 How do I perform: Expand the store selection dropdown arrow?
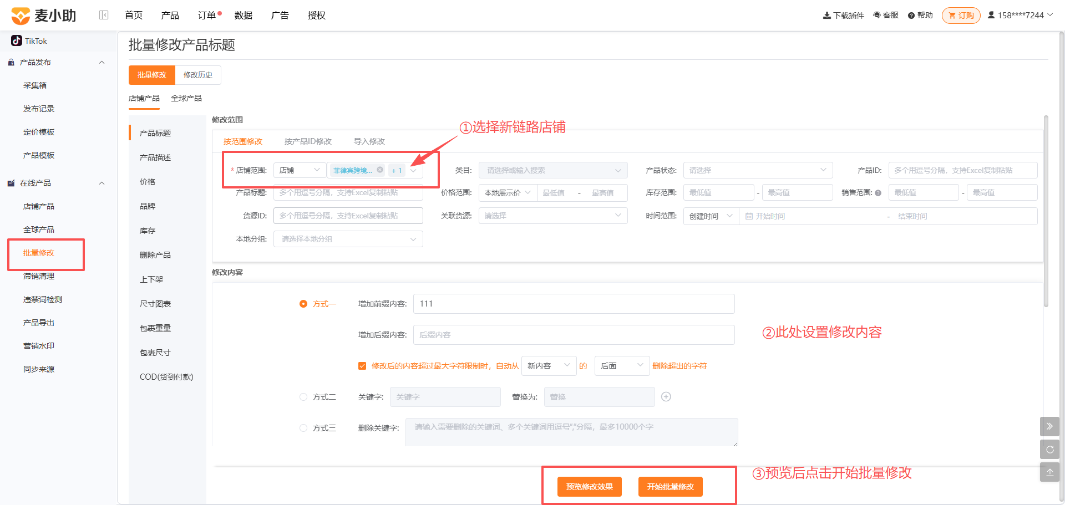coord(413,170)
